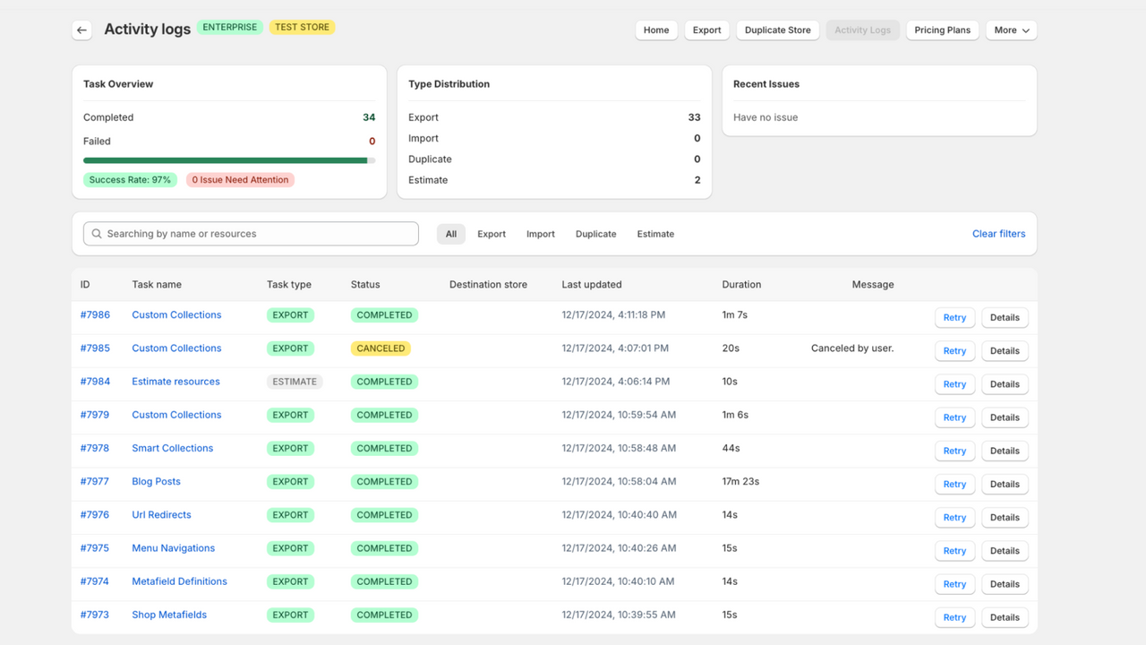Click the 0 Issue Need Attention badge
This screenshot has width=1146, height=645.
[x=240, y=180]
